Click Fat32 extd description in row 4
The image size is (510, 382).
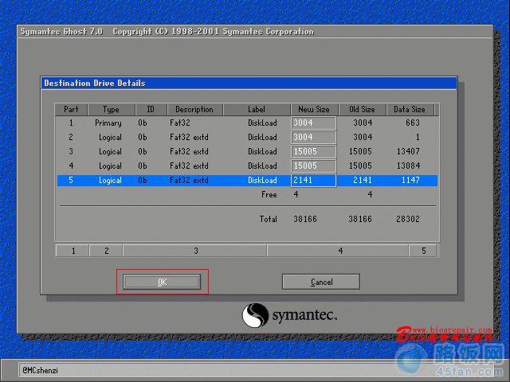click(189, 166)
